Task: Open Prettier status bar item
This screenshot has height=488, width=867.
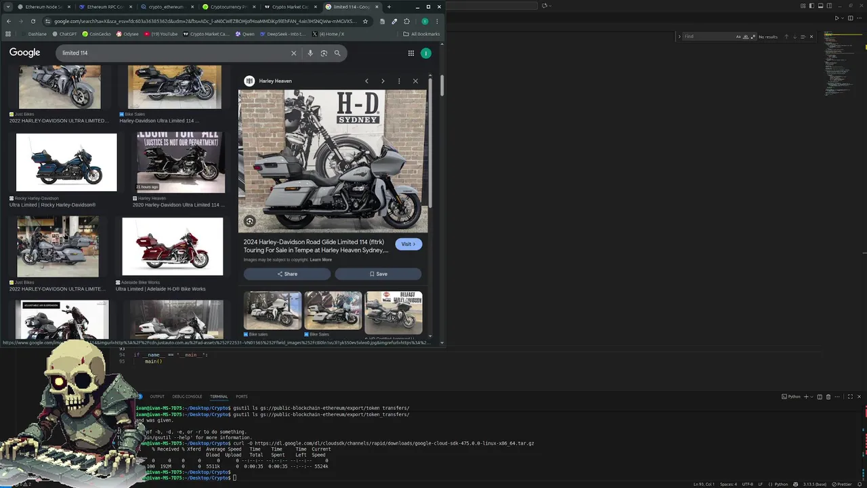Action: coord(841,484)
